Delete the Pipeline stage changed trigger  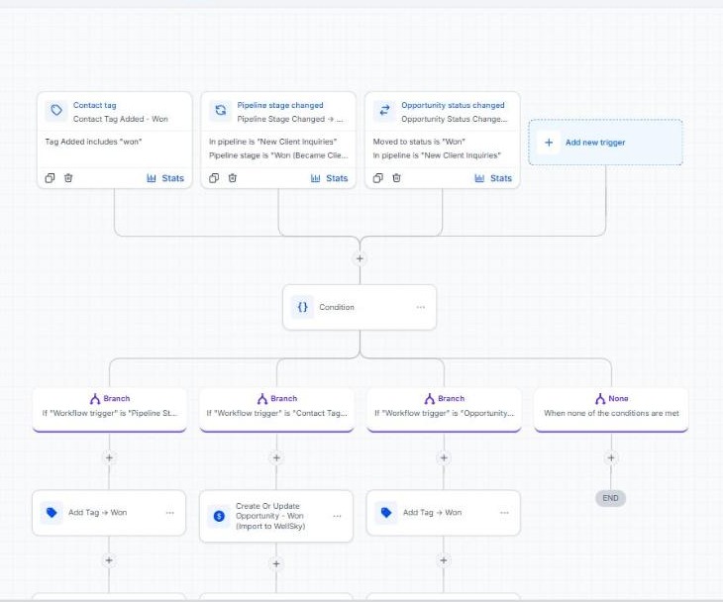pyautogui.click(x=233, y=178)
